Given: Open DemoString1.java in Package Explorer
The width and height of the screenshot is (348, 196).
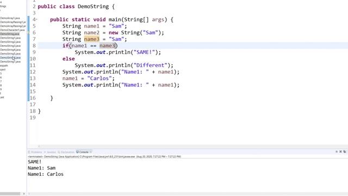Looking at the screenshot, I should click(10, 38).
